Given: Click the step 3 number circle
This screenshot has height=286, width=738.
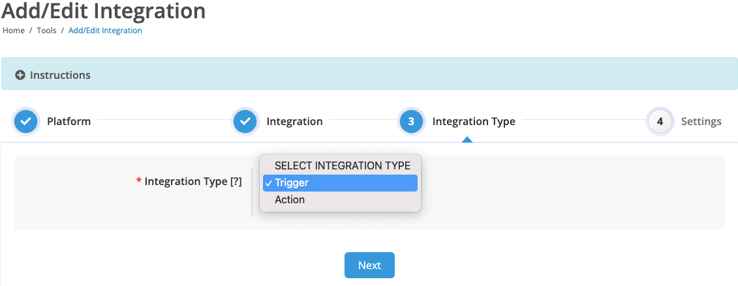Looking at the screenshot, I should coord(411,122).
